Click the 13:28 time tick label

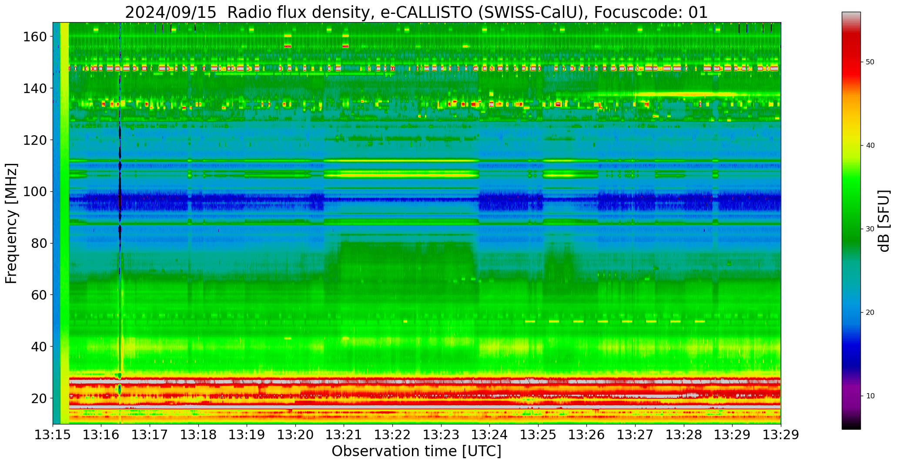(x=683, y=435)
